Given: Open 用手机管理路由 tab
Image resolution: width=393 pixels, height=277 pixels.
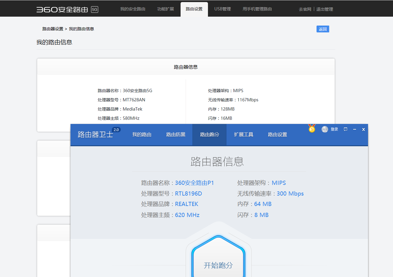Looking at the screenshot, I should (257, 9).
